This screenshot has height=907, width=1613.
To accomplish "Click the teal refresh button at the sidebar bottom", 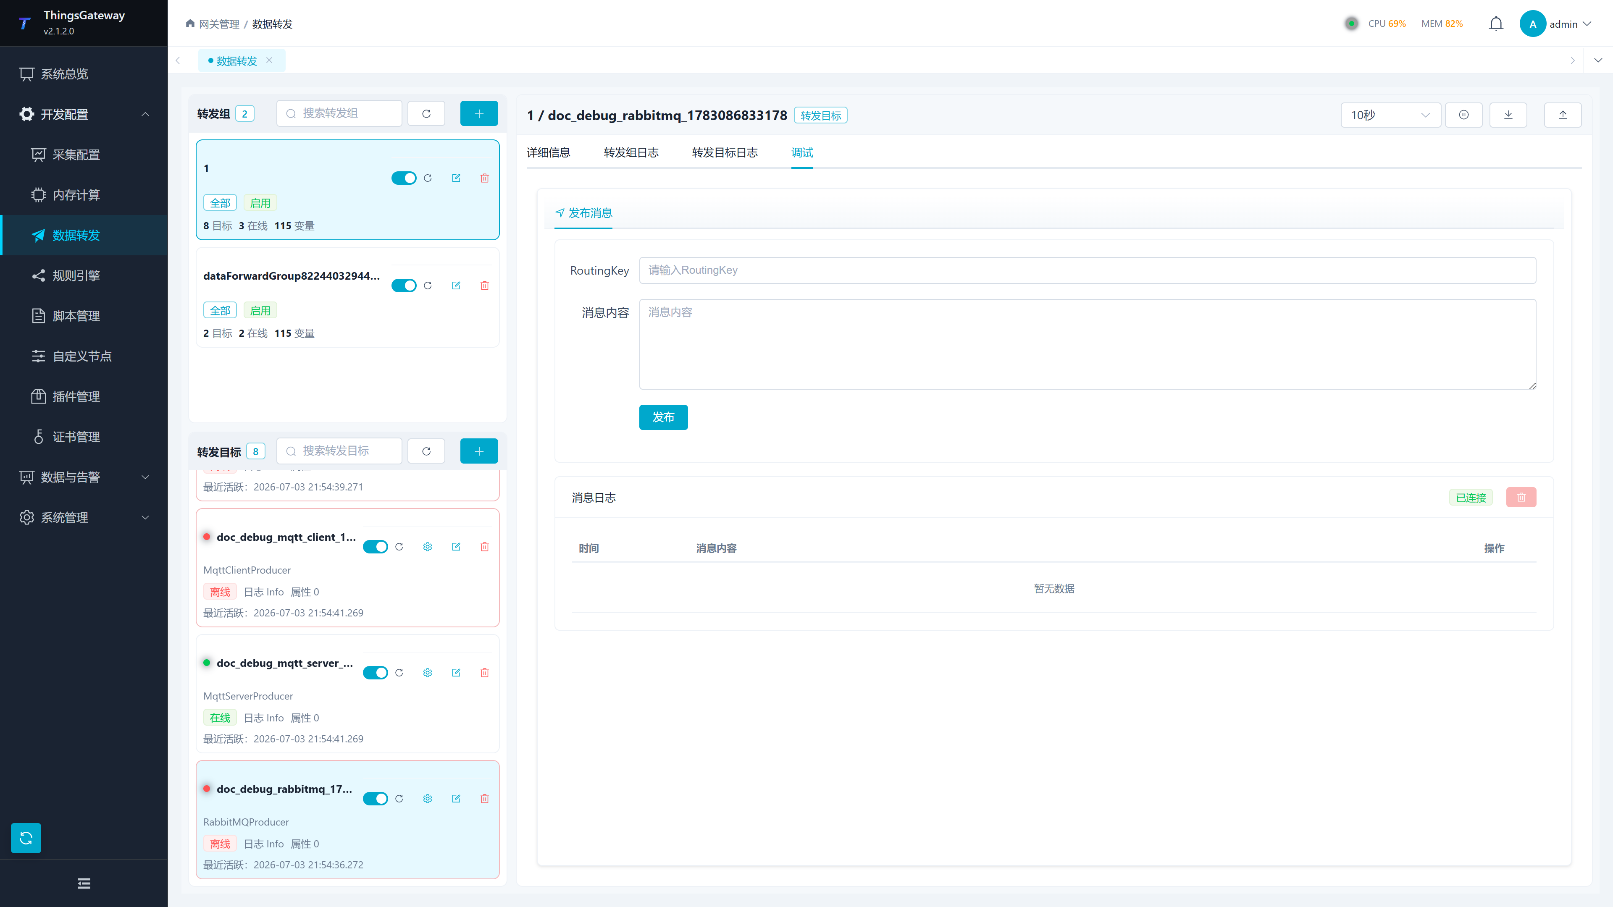I will point(26,838).
